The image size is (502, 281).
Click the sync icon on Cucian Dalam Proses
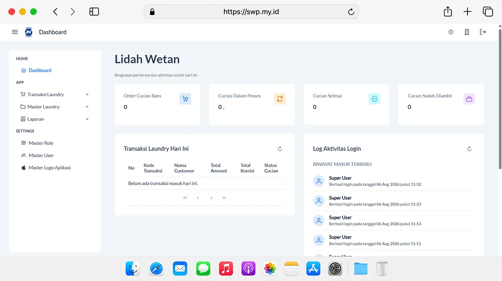click(x=280, y=99)
